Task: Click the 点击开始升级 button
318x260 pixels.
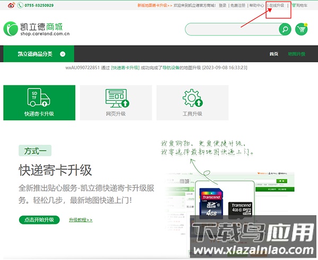Action: pyautogui.click(x=40, y=220)
